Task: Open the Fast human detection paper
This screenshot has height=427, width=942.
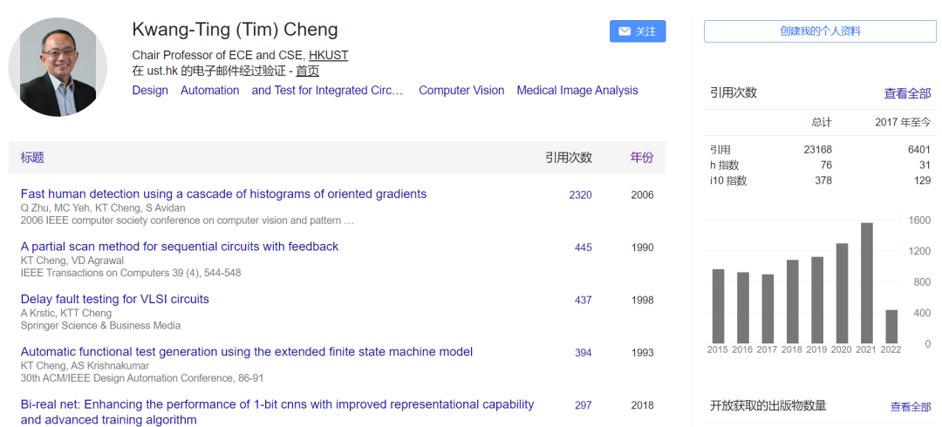Action: [x=223, y=194]
